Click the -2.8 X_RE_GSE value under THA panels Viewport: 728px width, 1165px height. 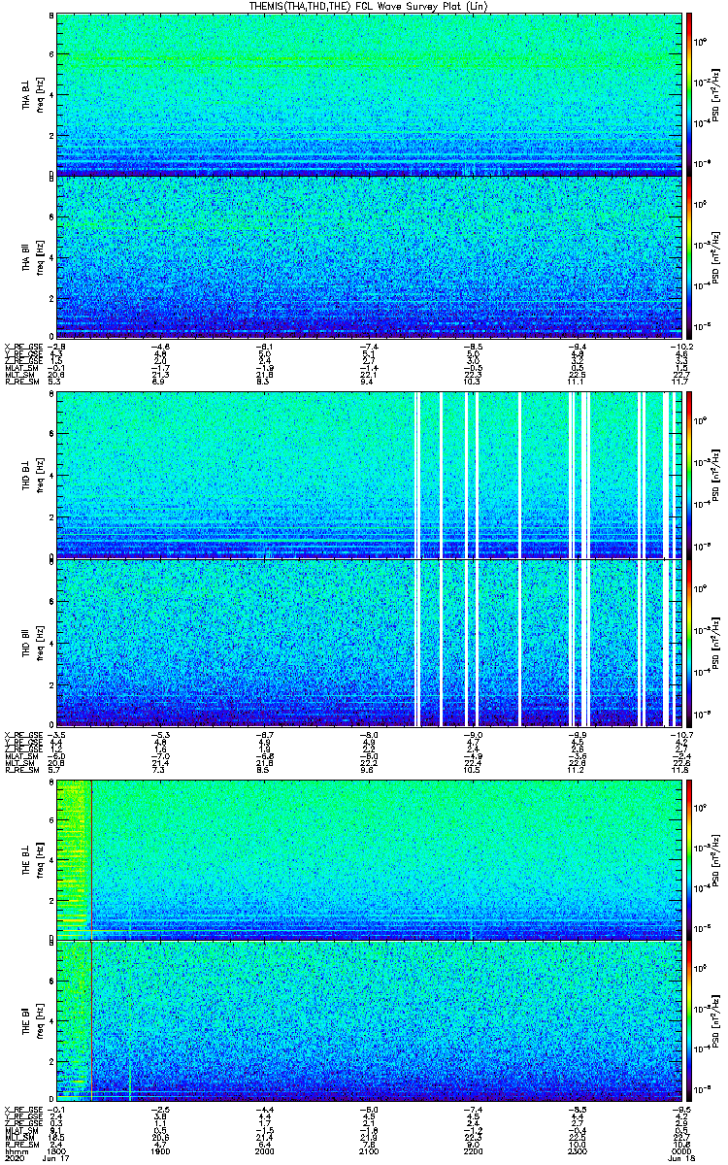pos(58,347)
